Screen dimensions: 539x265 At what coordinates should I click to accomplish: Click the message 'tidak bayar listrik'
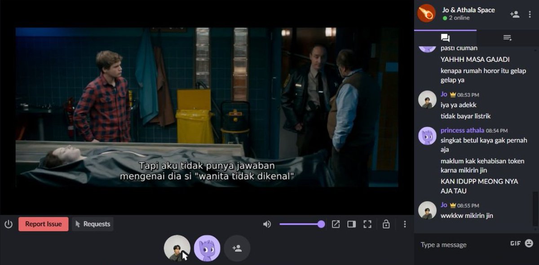[x=465, y=116]
